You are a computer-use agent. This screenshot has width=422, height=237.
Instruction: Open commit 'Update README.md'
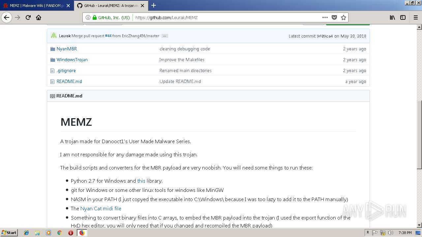pyautogui.click(x=180, y=81)
